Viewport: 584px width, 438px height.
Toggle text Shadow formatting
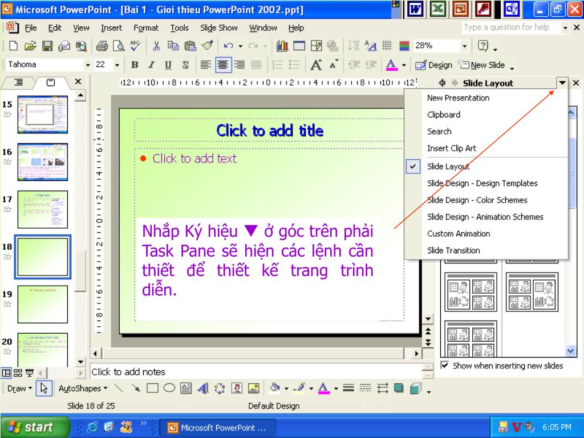click(x=185, y=65)
